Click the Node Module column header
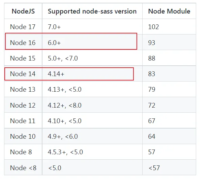Viewport: 213px width, 180px height. 169,11
